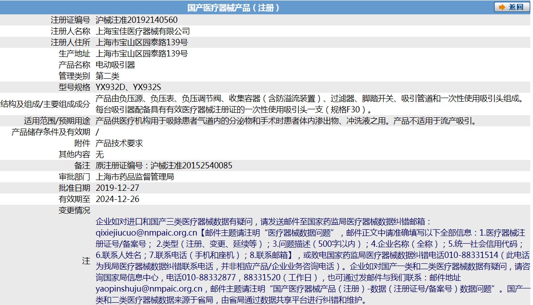
Task: Click the 结构及组成/主要组成成分 row label
Action: click(45, 104)
